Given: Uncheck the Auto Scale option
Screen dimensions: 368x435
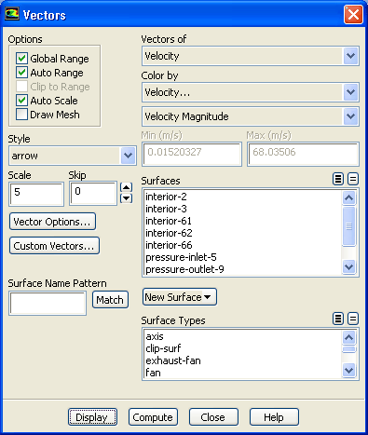Looking at the screenshot, I should 21,101.
